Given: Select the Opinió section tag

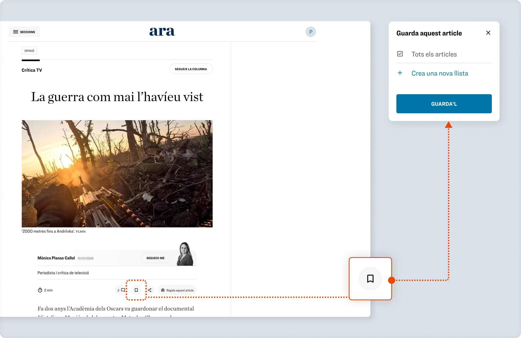Looking at the screenshot, I should (x=29, y=51).
